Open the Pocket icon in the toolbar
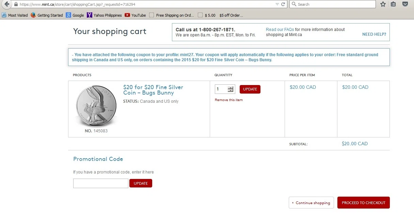The image size is (414, 215). tap(405, 4)
